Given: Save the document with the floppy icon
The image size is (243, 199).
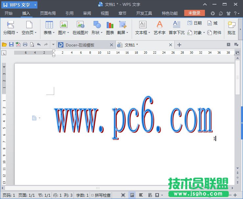Looking at the screenshot, I should tap(11, 45).
